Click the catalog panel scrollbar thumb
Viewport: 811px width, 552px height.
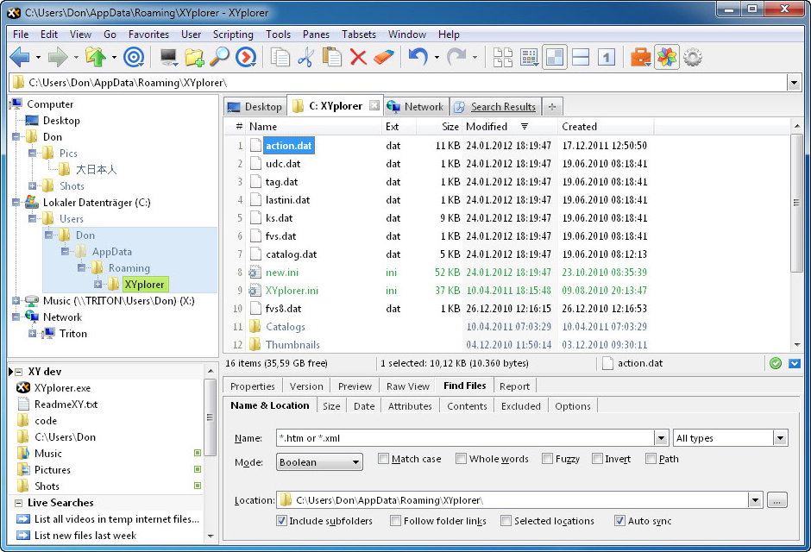[x=210, y=417]
